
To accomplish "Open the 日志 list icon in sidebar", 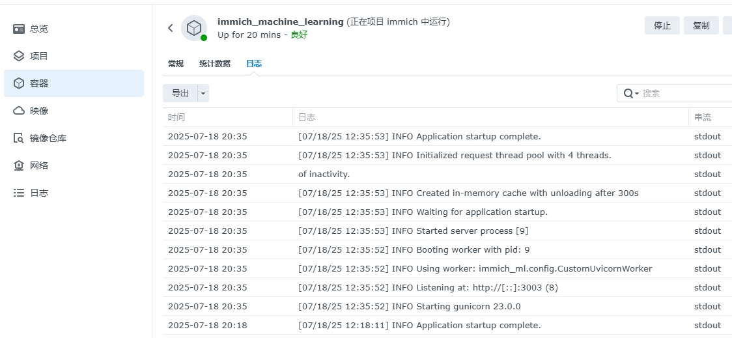I will tap(19, 193).
